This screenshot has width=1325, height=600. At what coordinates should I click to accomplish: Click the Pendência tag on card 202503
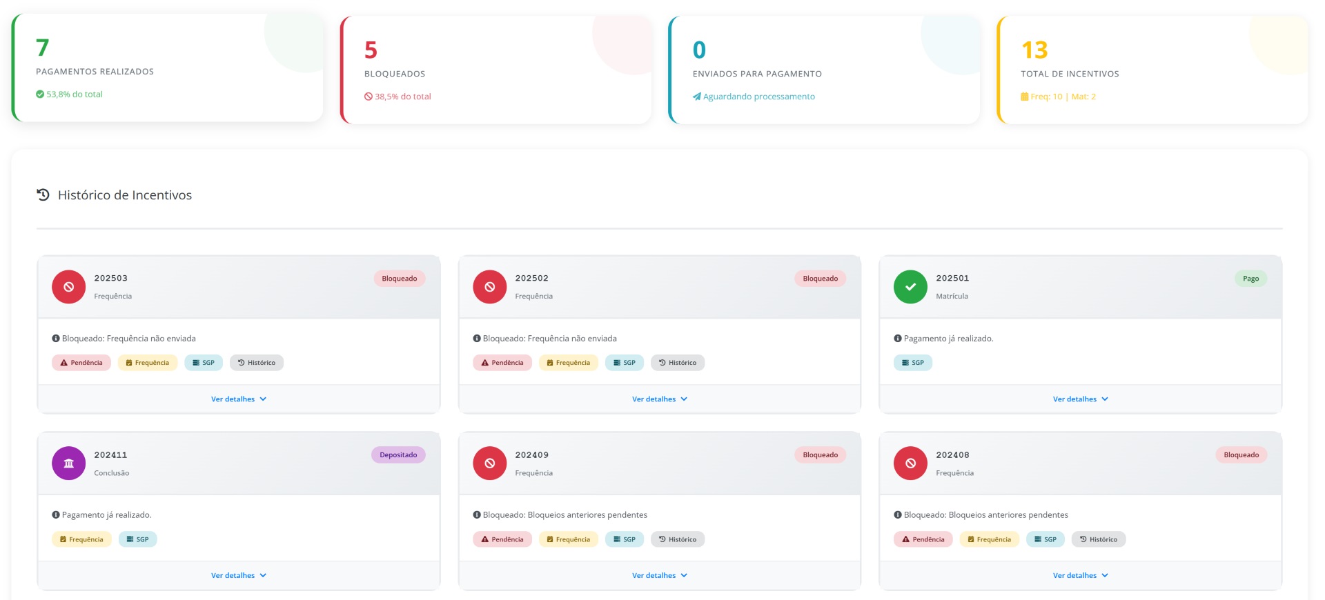[x=81, y=363]
